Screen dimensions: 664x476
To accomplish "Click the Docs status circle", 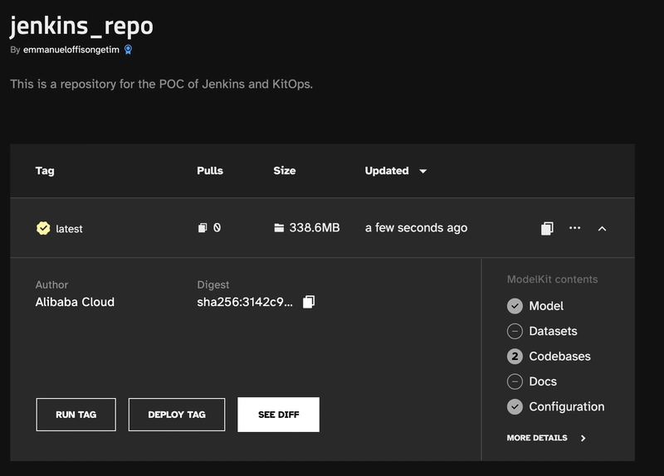I will [515, 381].
